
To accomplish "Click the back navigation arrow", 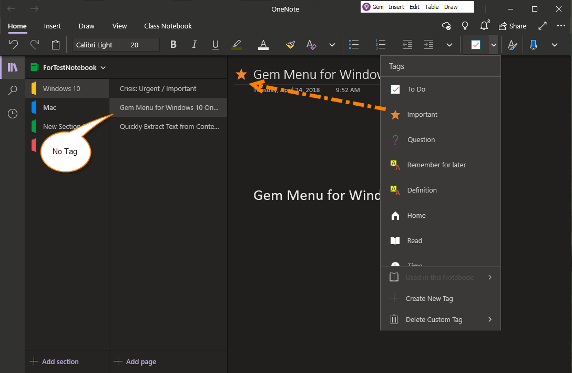I will [12, 9].
